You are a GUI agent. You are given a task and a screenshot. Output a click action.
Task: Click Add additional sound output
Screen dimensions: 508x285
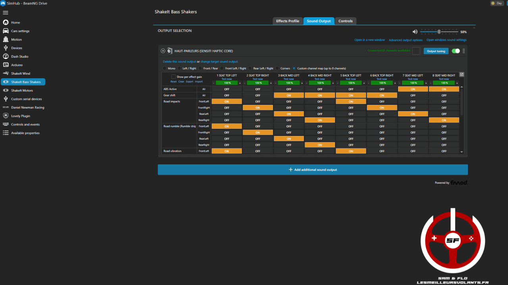[313, 170]
